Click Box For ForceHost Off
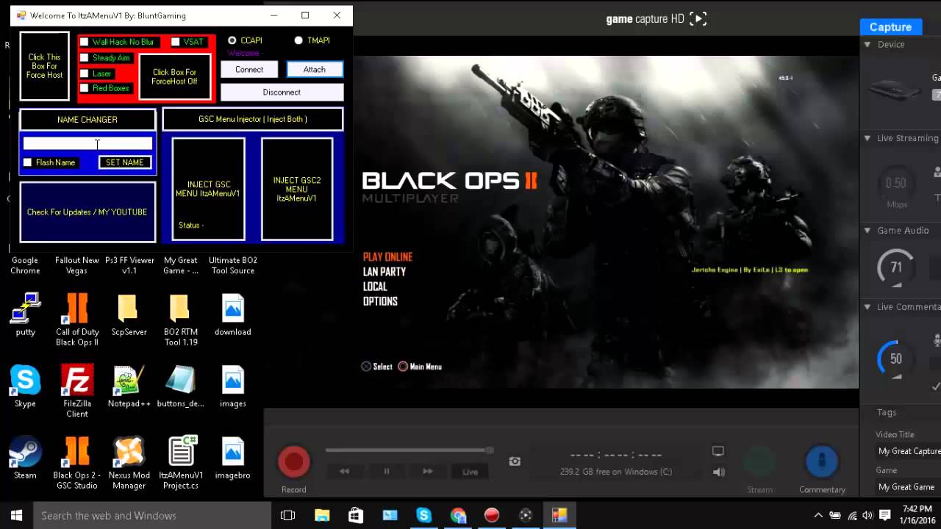Viewport: 941px width, 529px height. [175, 76]
